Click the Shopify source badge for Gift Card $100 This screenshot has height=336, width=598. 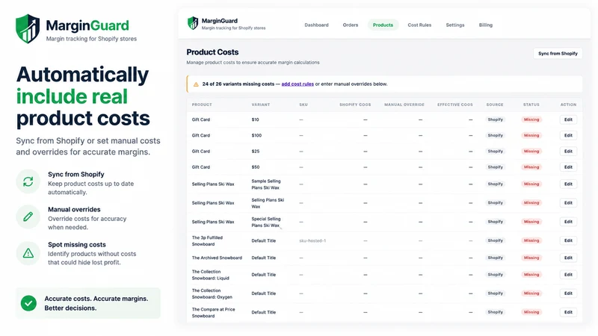(x=495, y=136)
